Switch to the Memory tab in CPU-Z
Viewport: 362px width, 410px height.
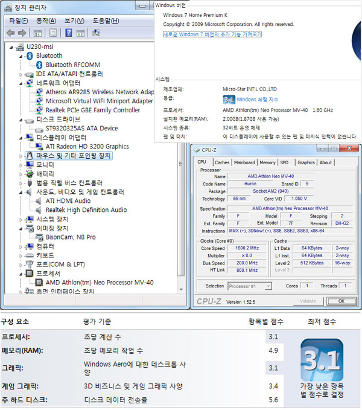point(267,162)
